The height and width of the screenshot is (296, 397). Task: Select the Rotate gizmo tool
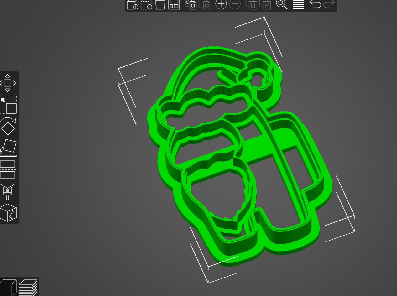(8, 126)
